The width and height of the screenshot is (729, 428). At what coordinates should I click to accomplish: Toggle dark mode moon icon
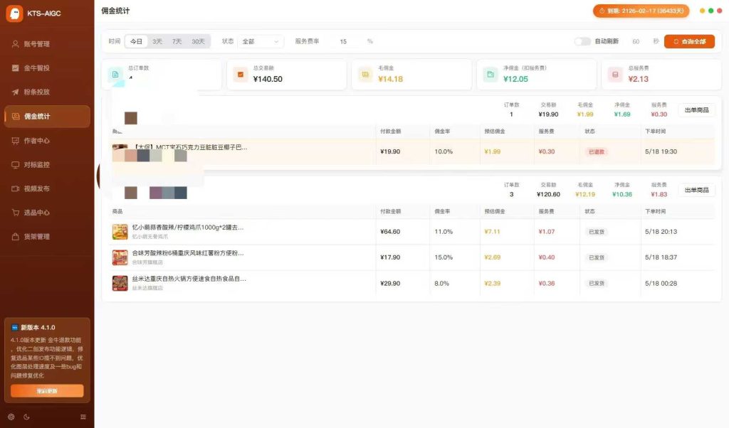click(26, 417)
